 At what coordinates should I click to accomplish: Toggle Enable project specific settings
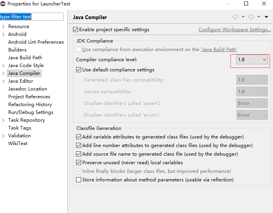pyautogui.click(x=76, y=30)
